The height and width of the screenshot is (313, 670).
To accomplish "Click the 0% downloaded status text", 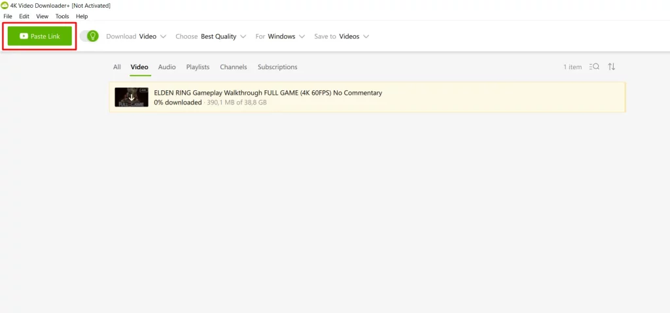I will click(x=178, y=103).
